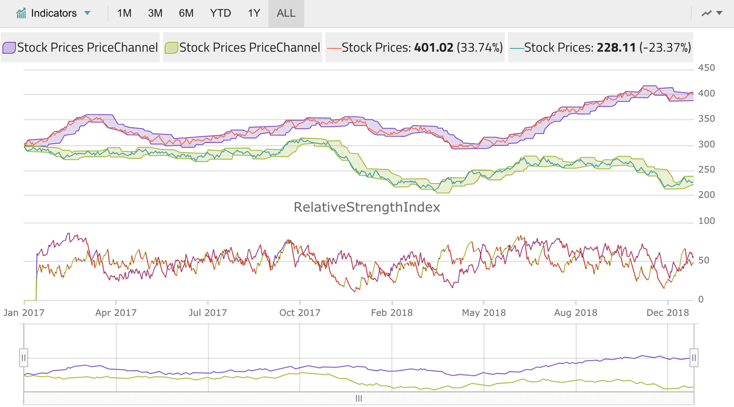Select the 1Y time range
The image size is (734, 407).
(x=254, y=13)
